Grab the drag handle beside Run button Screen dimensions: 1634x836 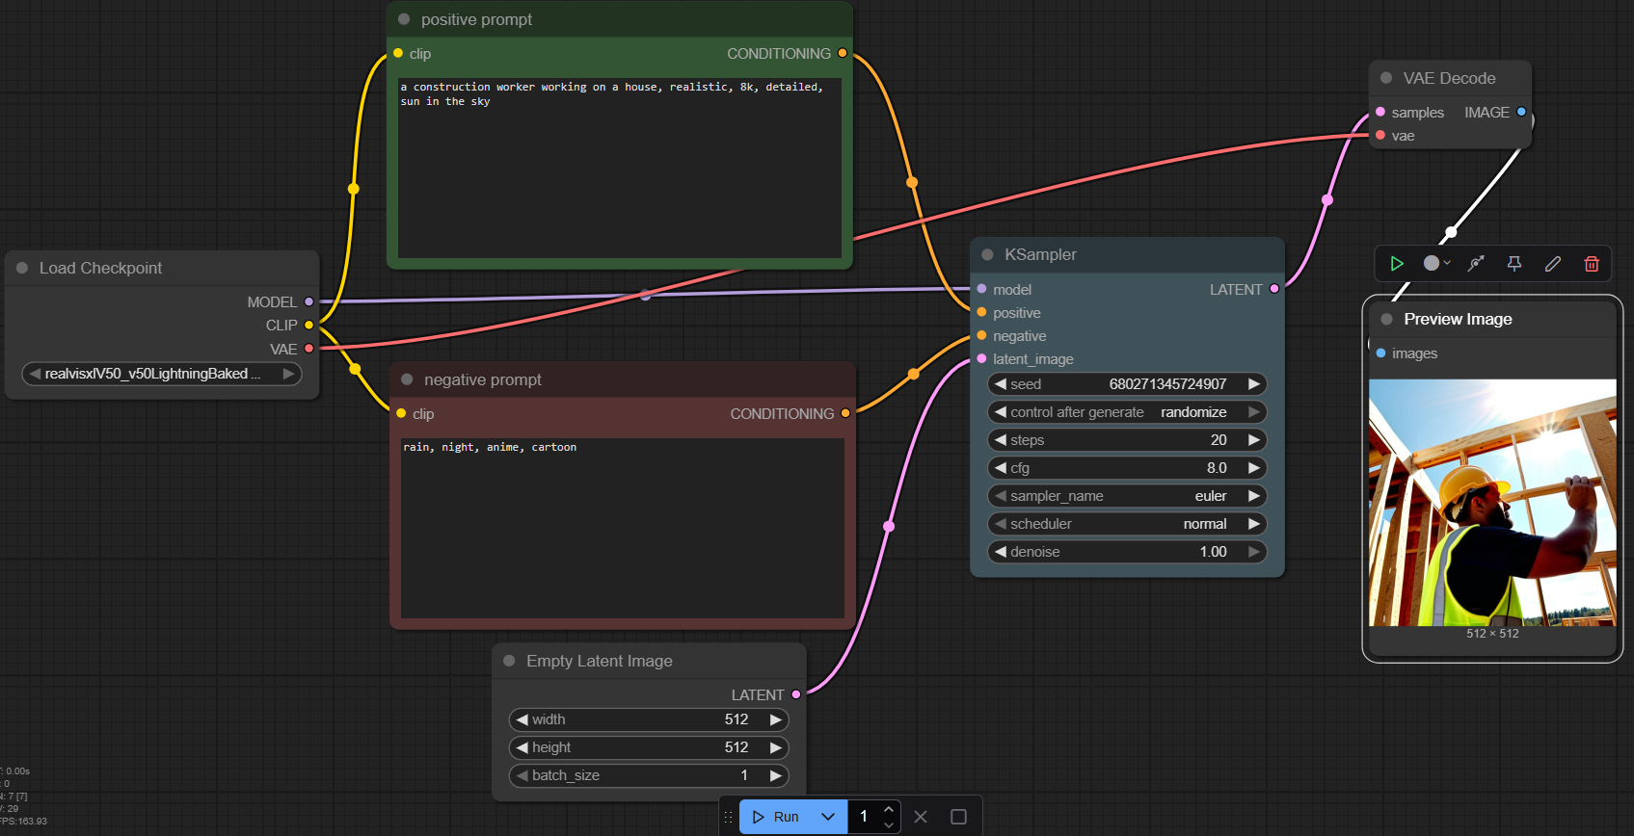pos(729,817)
